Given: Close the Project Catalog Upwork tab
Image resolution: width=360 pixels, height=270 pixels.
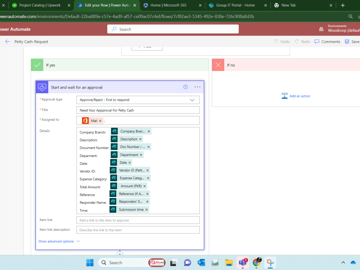Looking at the screenshot, I should 69,5.
